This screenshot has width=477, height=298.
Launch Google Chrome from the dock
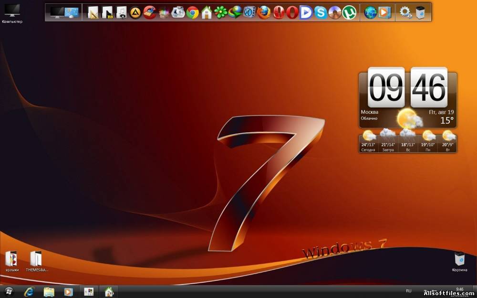pos(193,12)
